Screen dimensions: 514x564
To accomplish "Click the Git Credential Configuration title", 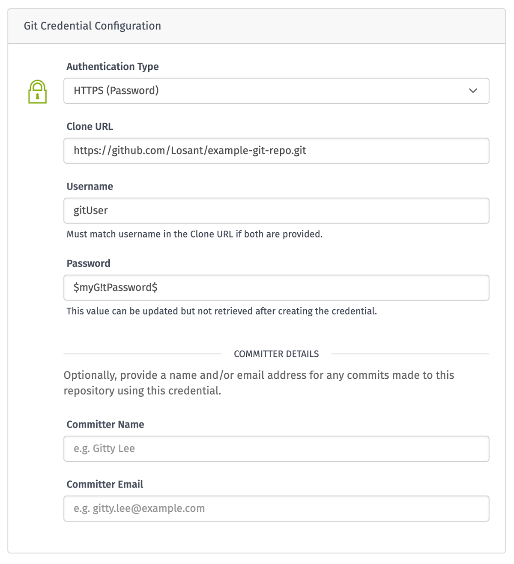I will (x=93, y=26).
